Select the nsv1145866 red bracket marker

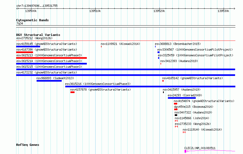[x=176, y=121]
